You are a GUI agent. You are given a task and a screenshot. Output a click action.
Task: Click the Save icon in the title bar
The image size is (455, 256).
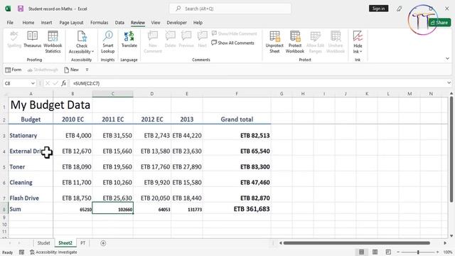(x=21, y=9)
